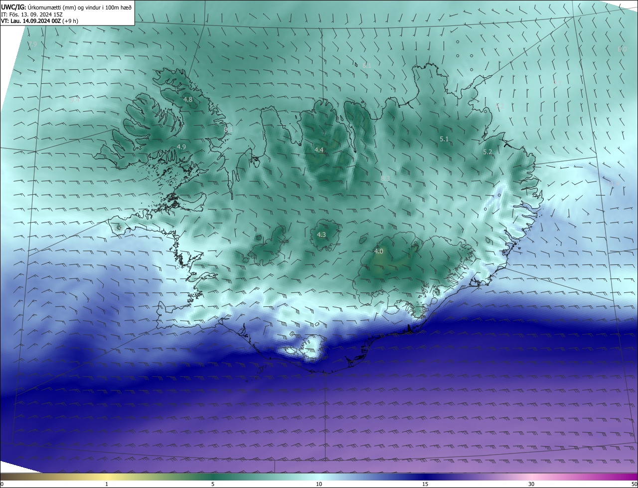Click the 4.0 value on the glacier
The image size is (638, 488).
[379, 251]
